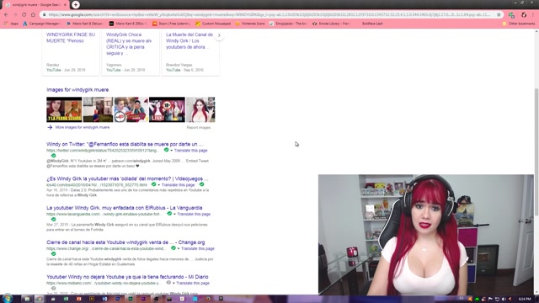The width and height of the screenshot is (539, 303).
Task: Open the Mario Kart 8 200cc bookmark
Action: (x=128, y=24)
